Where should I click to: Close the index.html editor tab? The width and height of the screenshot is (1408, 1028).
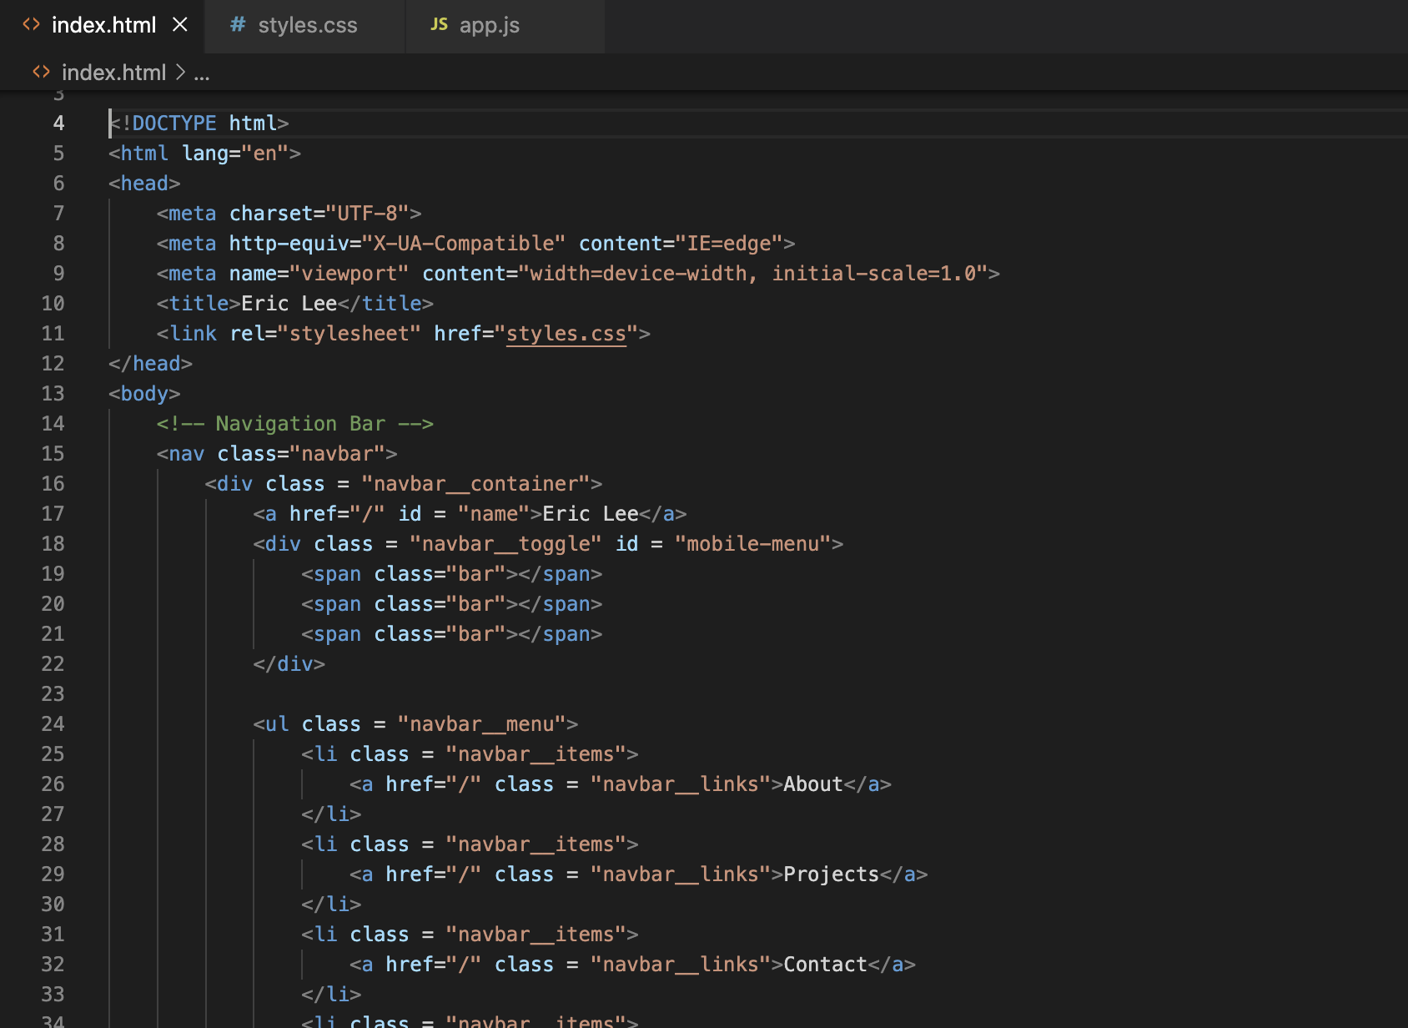coord(179,25)
